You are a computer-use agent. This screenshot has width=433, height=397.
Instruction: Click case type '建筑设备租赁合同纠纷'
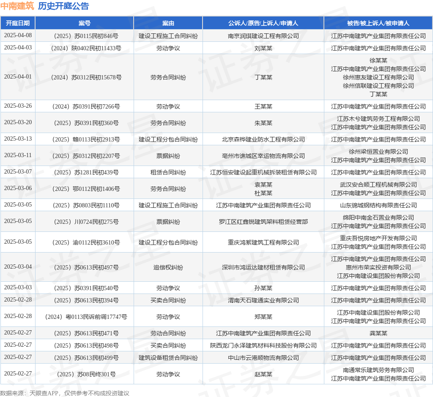(x=168, y=358)
